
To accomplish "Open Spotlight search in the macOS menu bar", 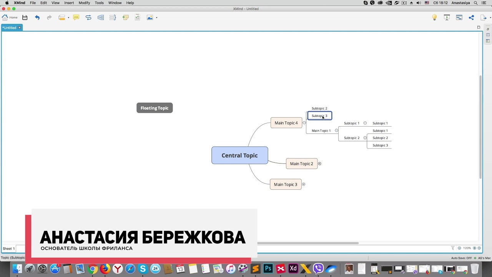I will click(x=476, y=3).
